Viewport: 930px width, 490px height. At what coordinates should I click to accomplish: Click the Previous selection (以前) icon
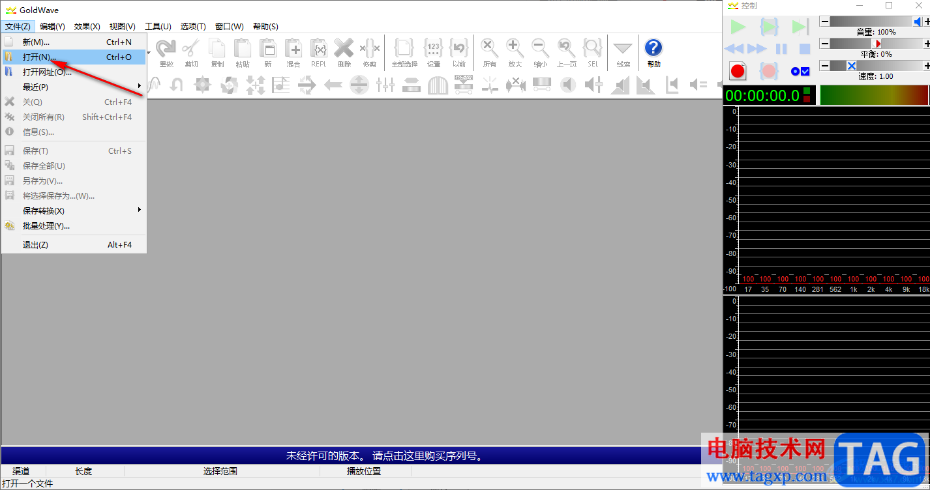pyautogui.click(x=459, y=48)
